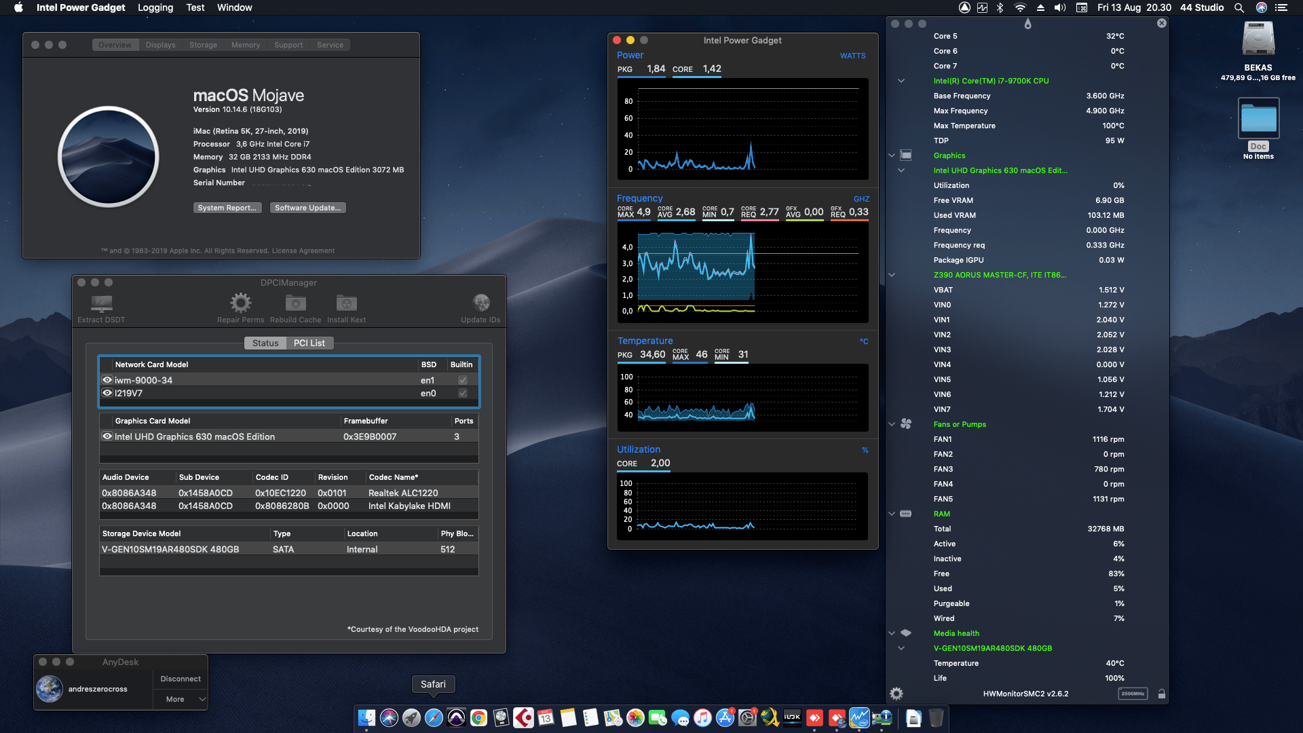Open Launchpad rocket icon in Dock
Image resolution: width=1303 pixels, height=733 pixels.
click(411, 717)
